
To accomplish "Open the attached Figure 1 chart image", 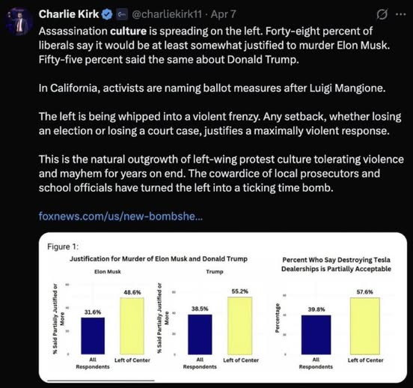I will pyautogui.click(x=223, y=307).
